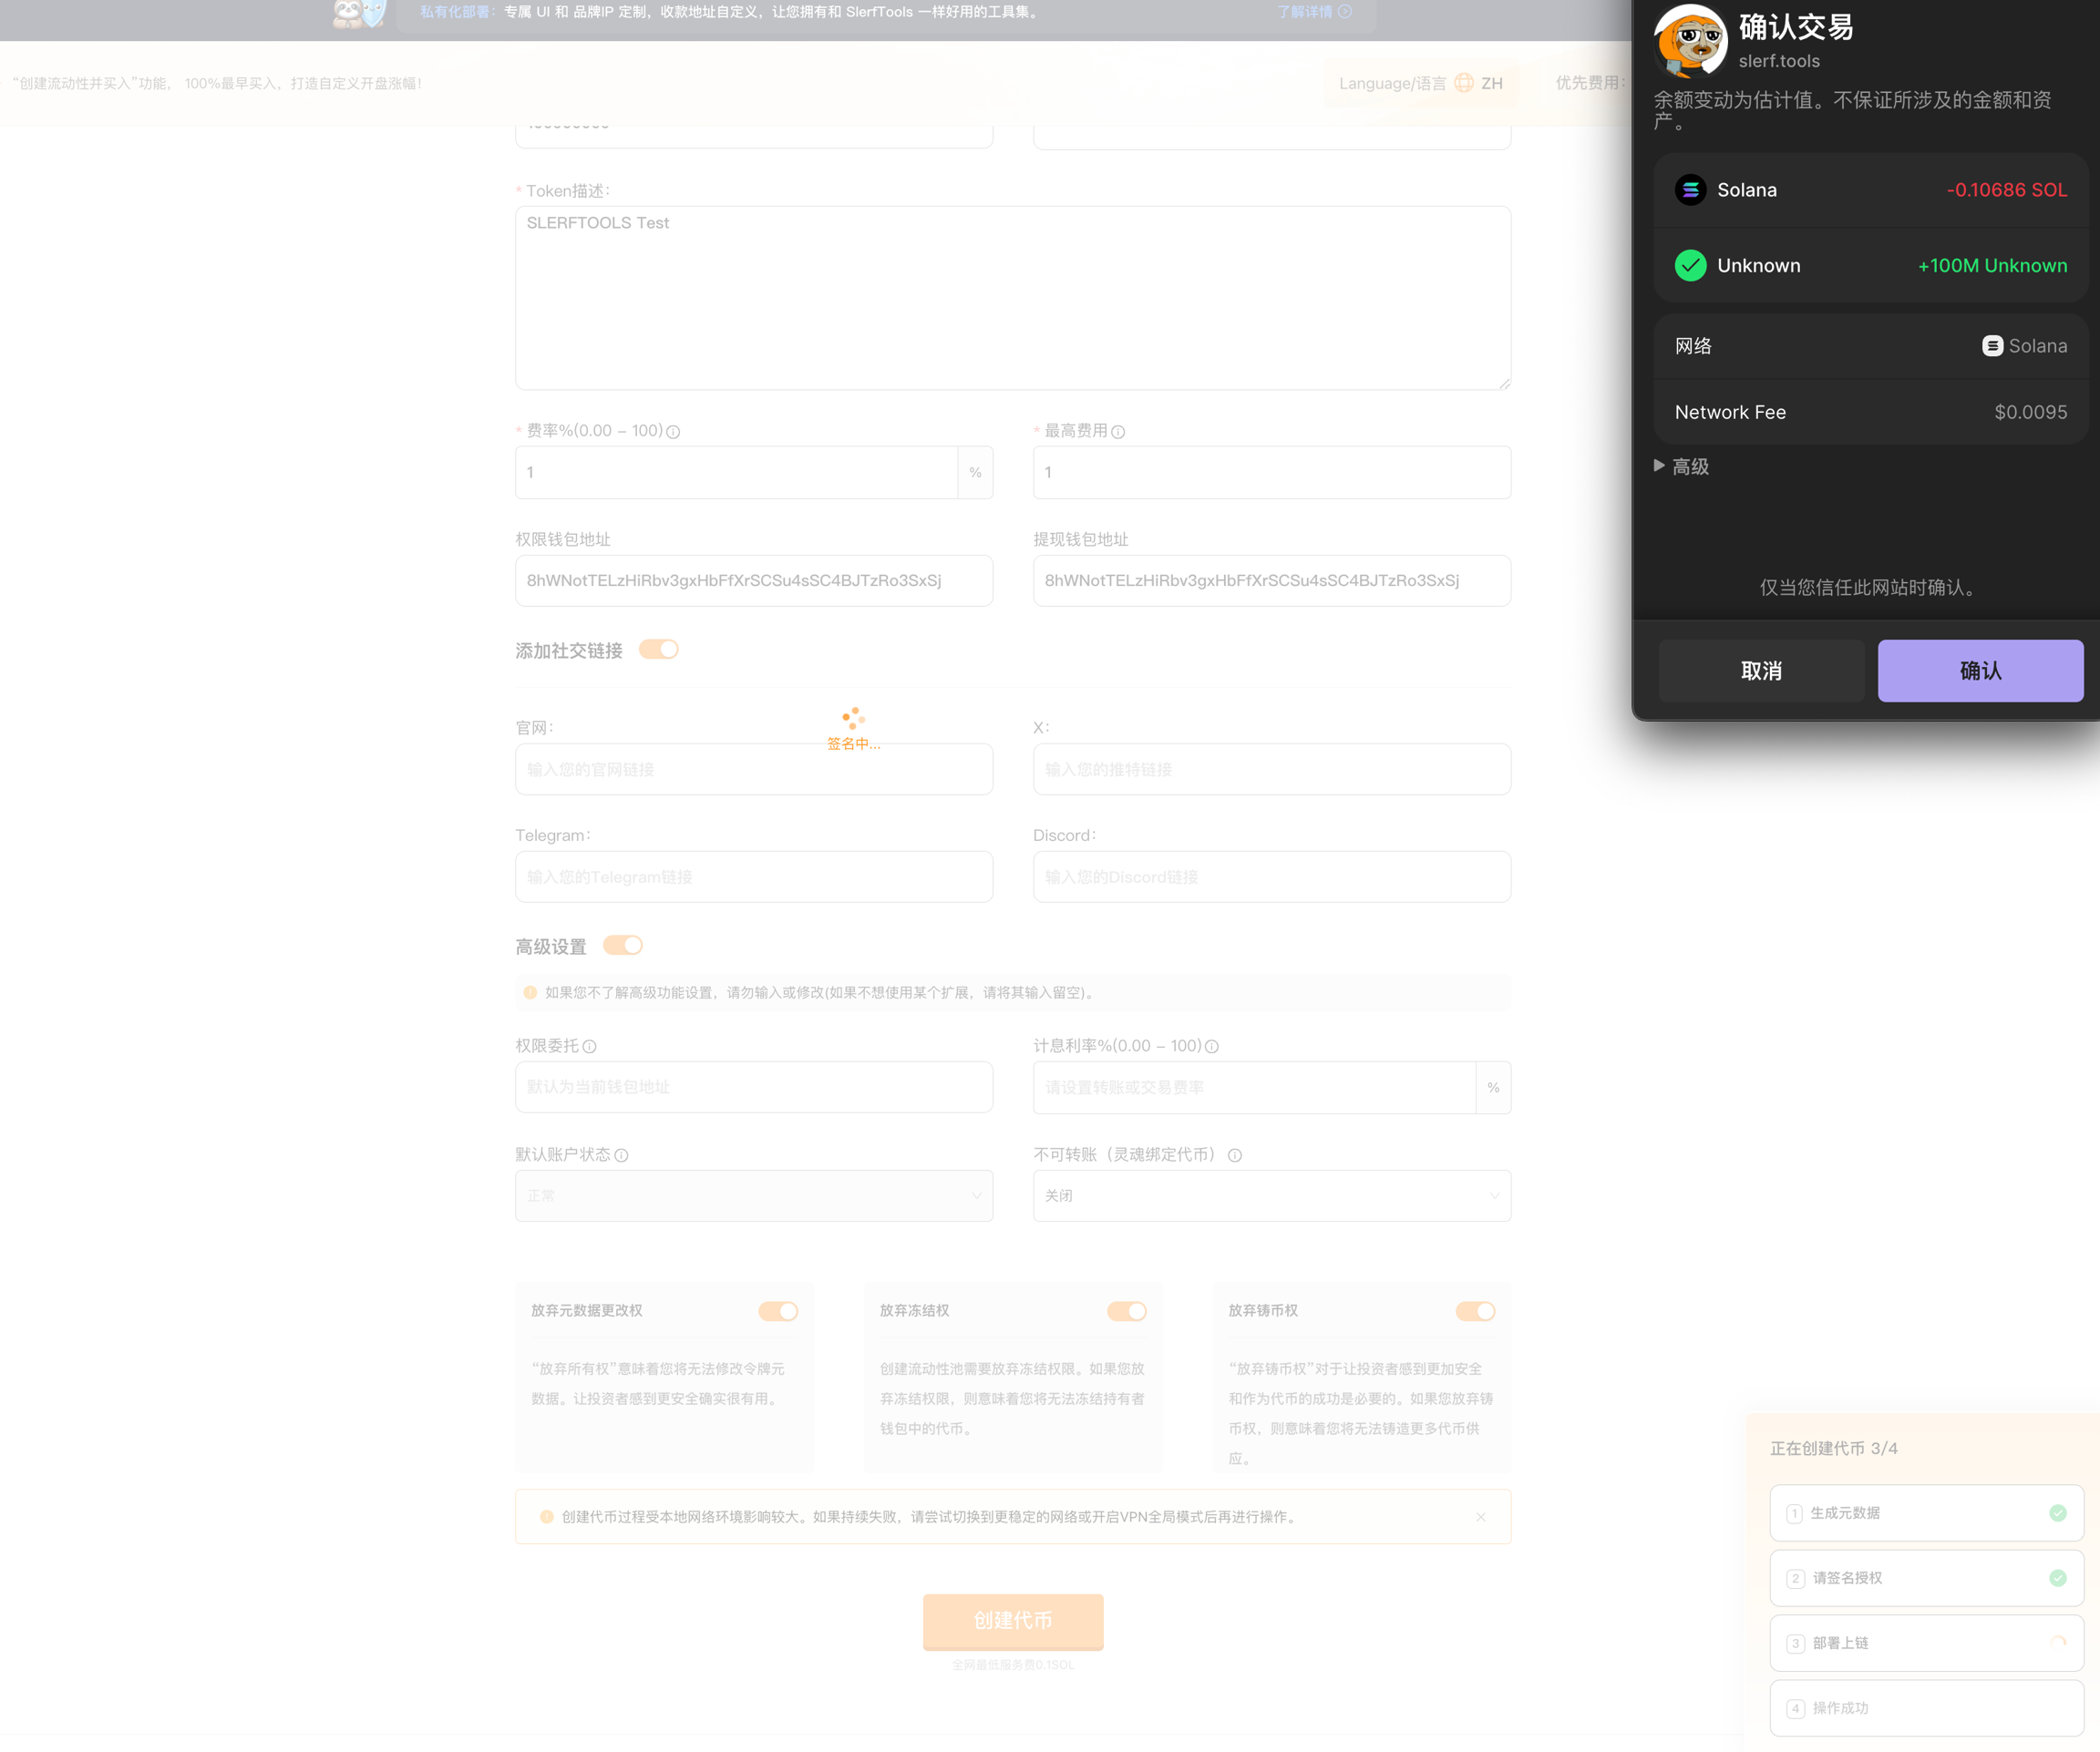The width and height of the screenshot is (2100, 1752).
Task: Click the info icon beside 权限委托
Action: click(x=589, y=1047)
